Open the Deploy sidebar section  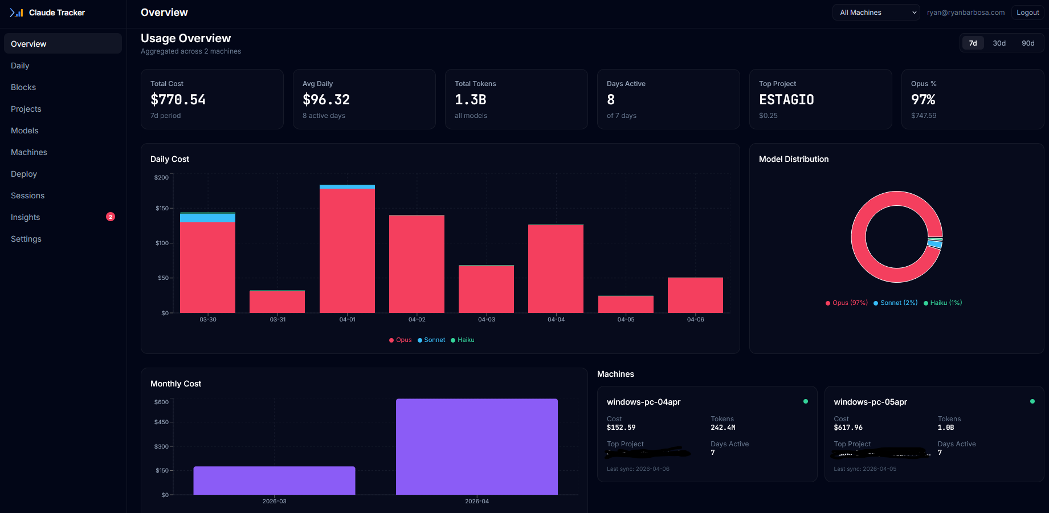[x=23, y=174]
